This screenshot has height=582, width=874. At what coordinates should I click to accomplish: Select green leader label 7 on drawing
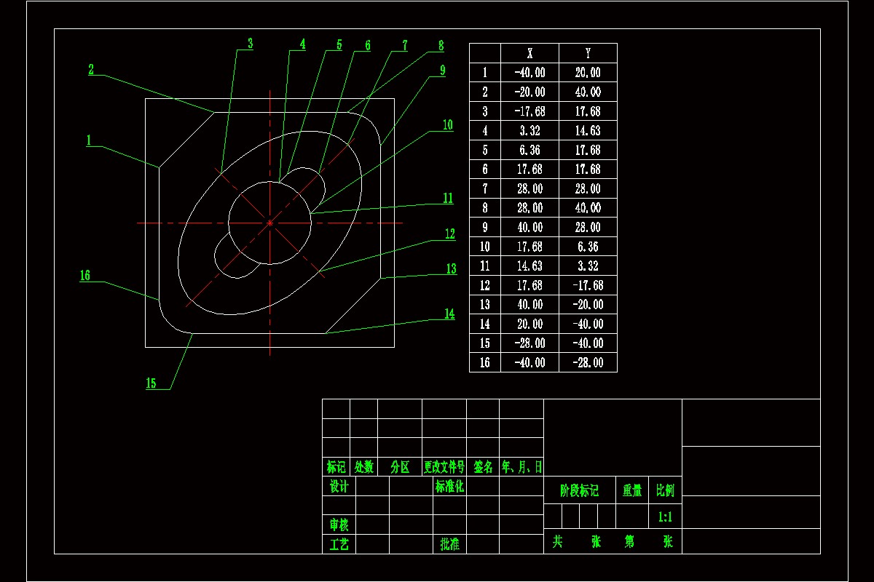pos(405,45)
